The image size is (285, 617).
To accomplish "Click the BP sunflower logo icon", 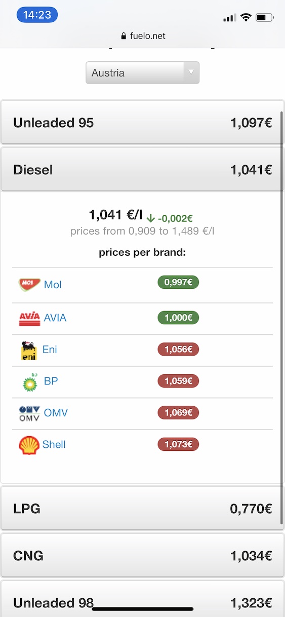I will coord(30,381).
